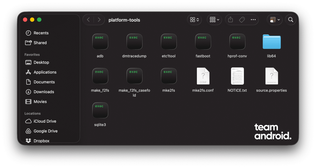The image size is (316, 168).
Task: Click the make_f2fs_casefold file name label
Action: (x=135, y=93)
